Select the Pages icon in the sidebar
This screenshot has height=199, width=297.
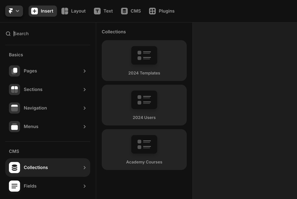14,71
